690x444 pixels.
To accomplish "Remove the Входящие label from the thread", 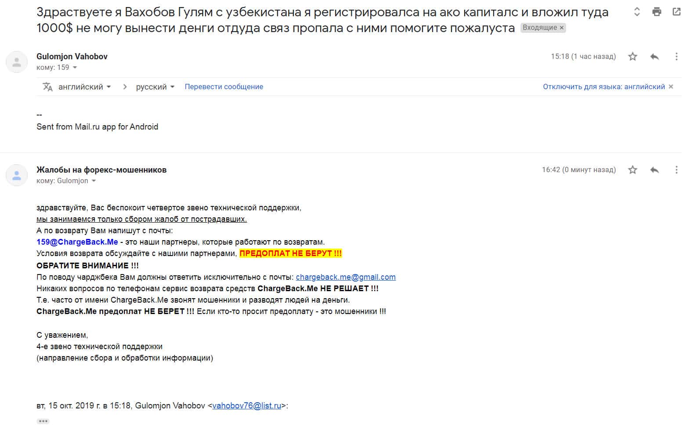I will [561, 28].
